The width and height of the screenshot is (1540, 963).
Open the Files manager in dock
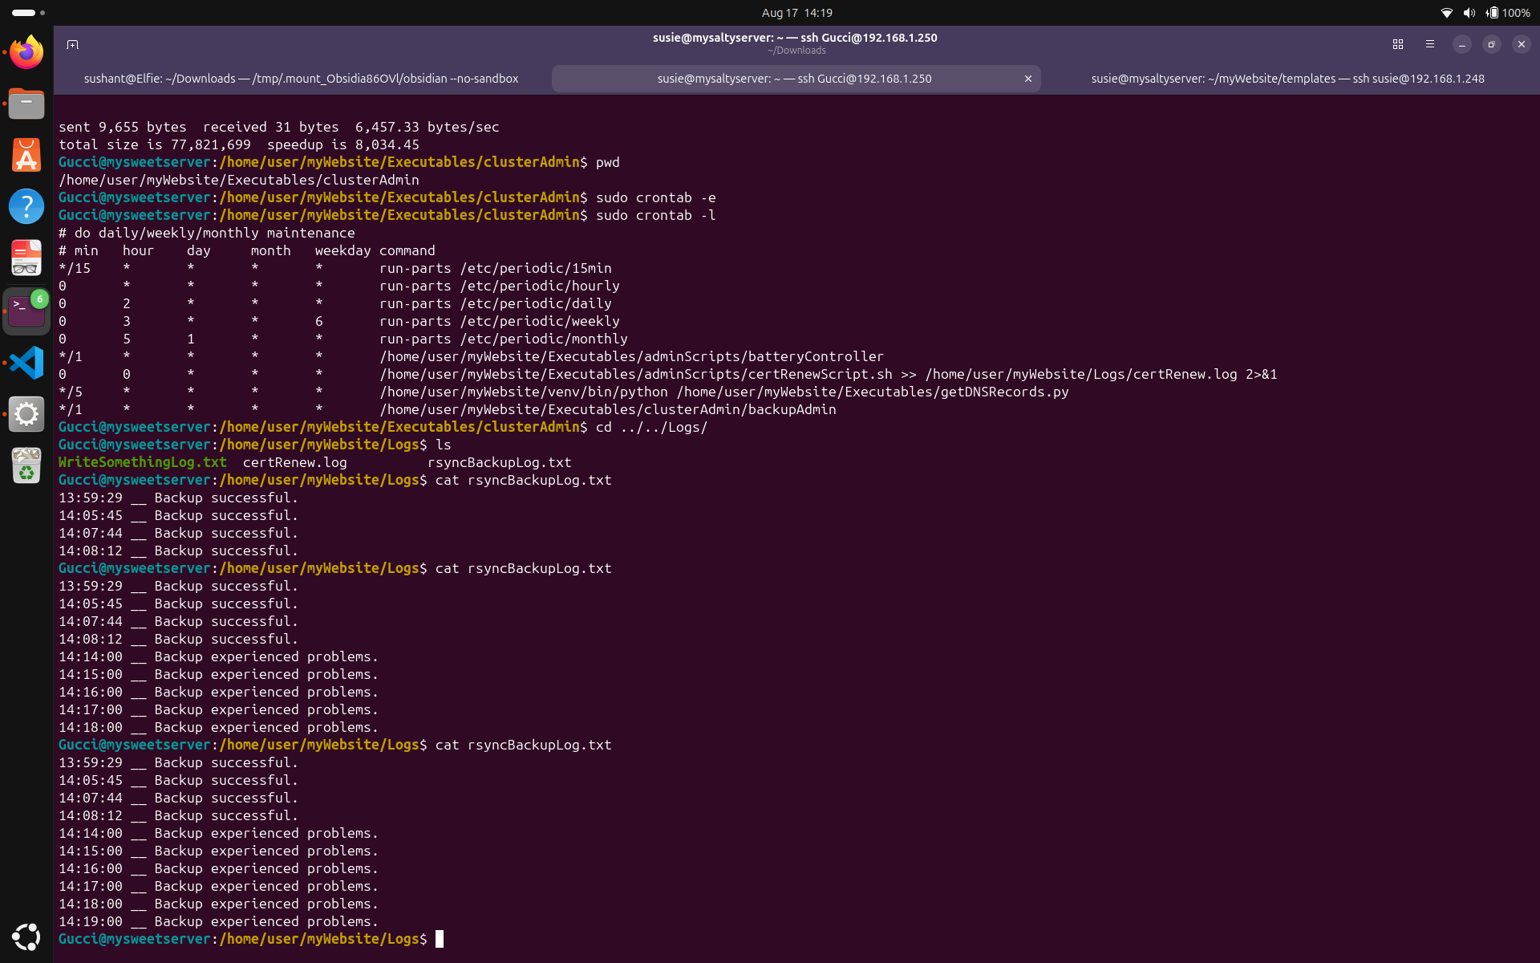point(26,104)
